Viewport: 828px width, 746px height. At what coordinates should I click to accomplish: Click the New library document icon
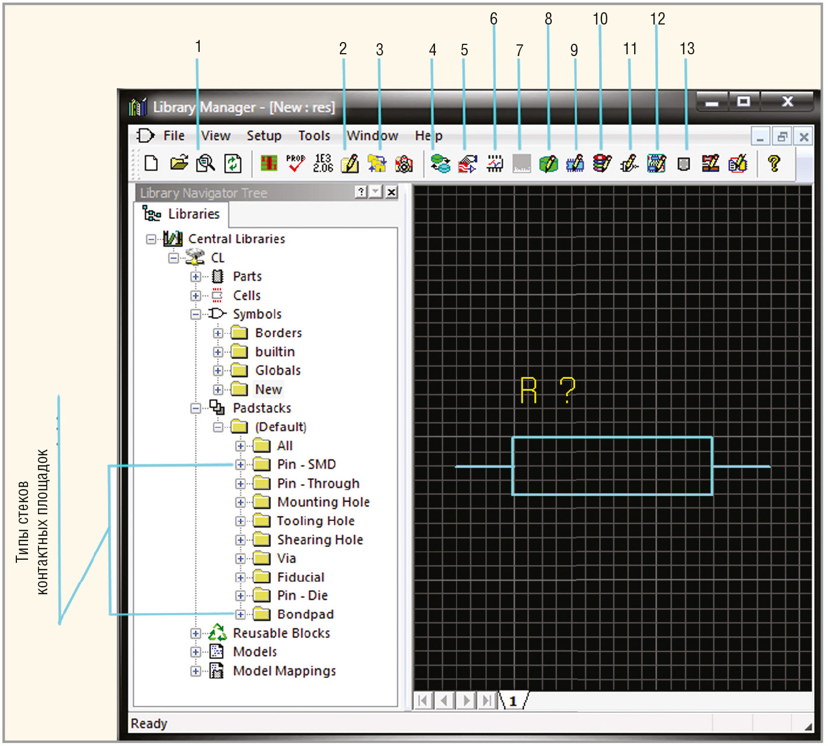click(x=151, y=163)
